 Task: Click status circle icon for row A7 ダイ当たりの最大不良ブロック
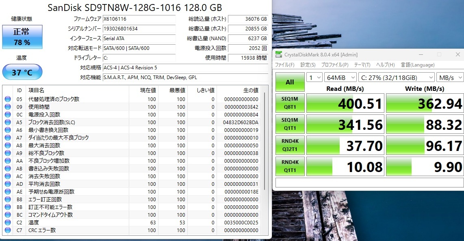pos(8,138)
